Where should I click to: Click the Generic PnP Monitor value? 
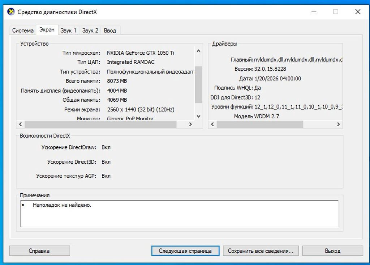click(130, 118)
